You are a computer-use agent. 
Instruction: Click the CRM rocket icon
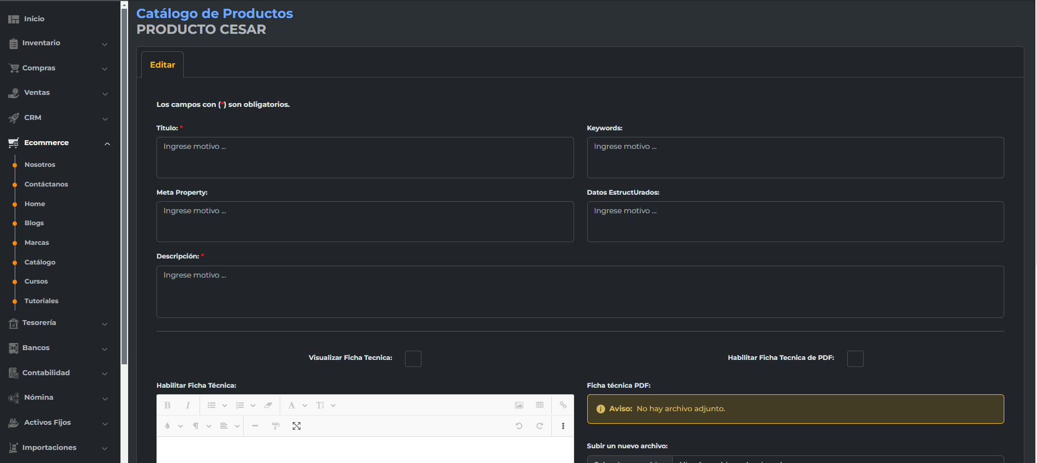[14, 118]
